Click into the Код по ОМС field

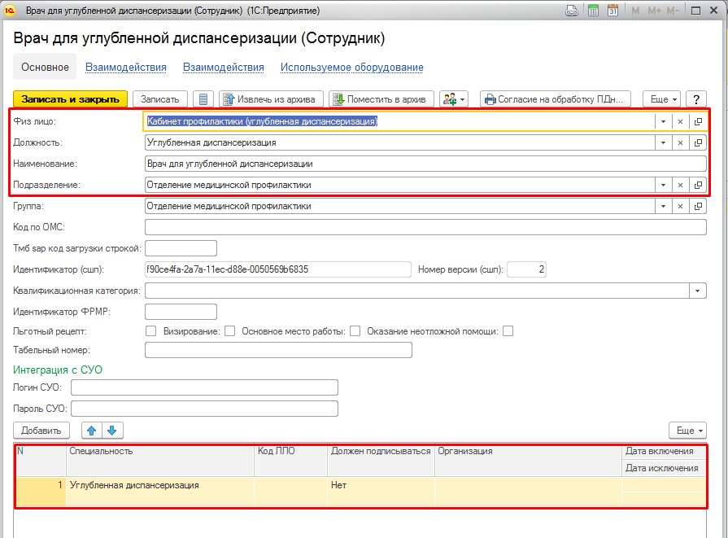tap(425, 227)
